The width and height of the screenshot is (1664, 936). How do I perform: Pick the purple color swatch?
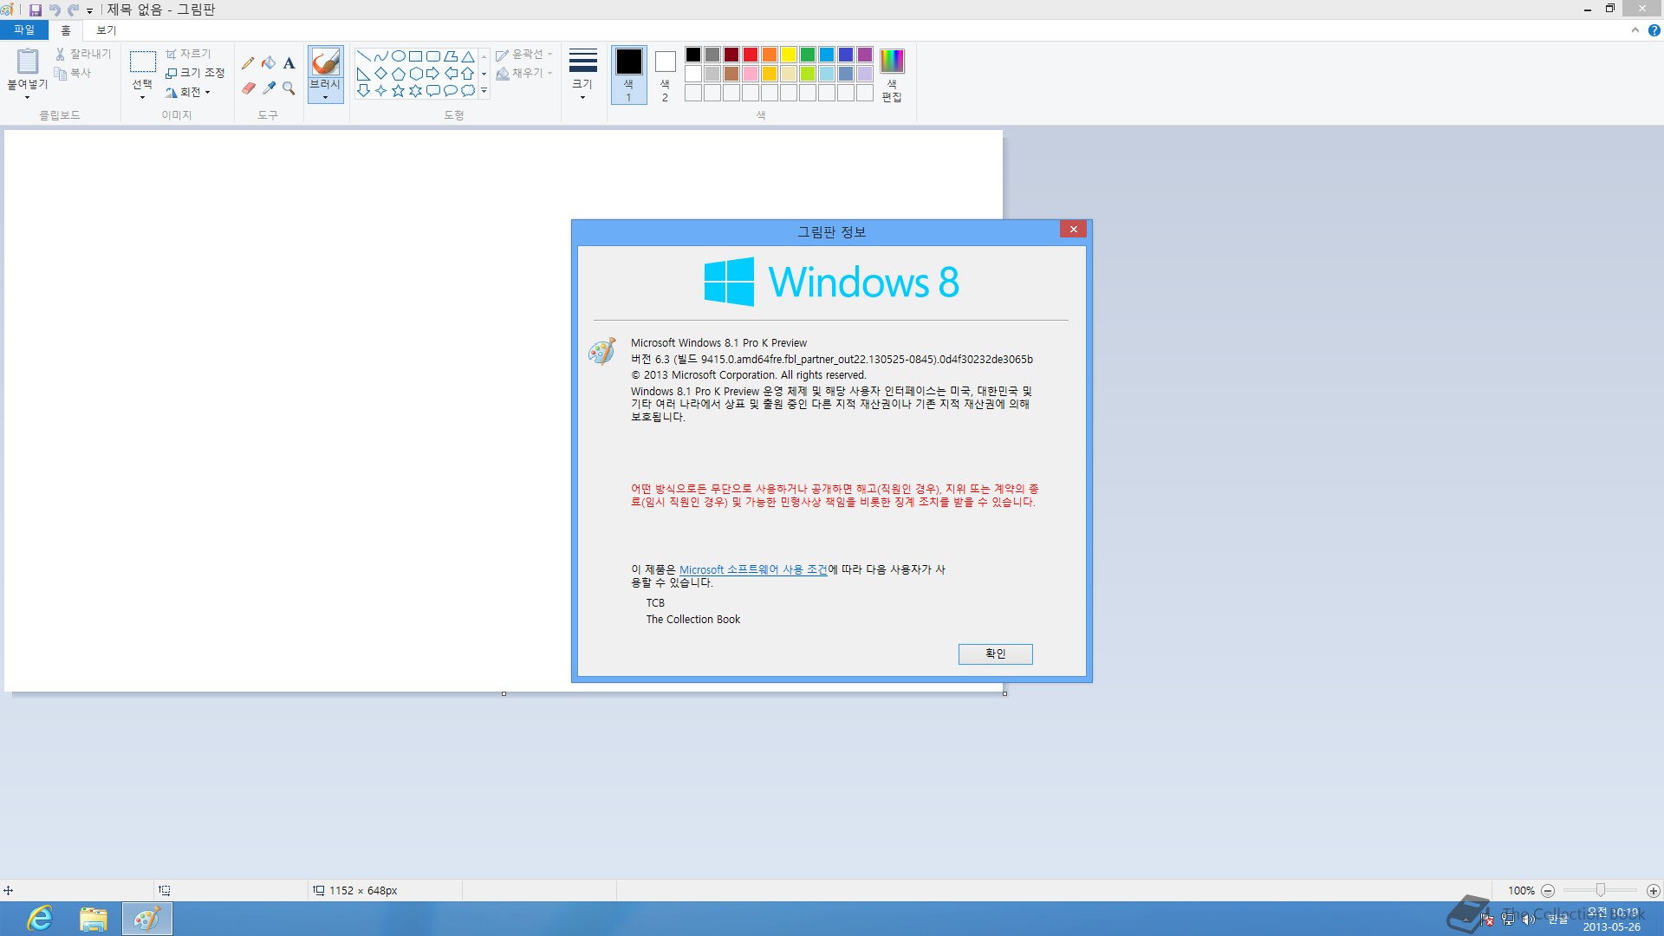pos(865,55)
